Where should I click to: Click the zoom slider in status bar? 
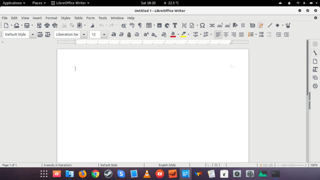[292, 165]
